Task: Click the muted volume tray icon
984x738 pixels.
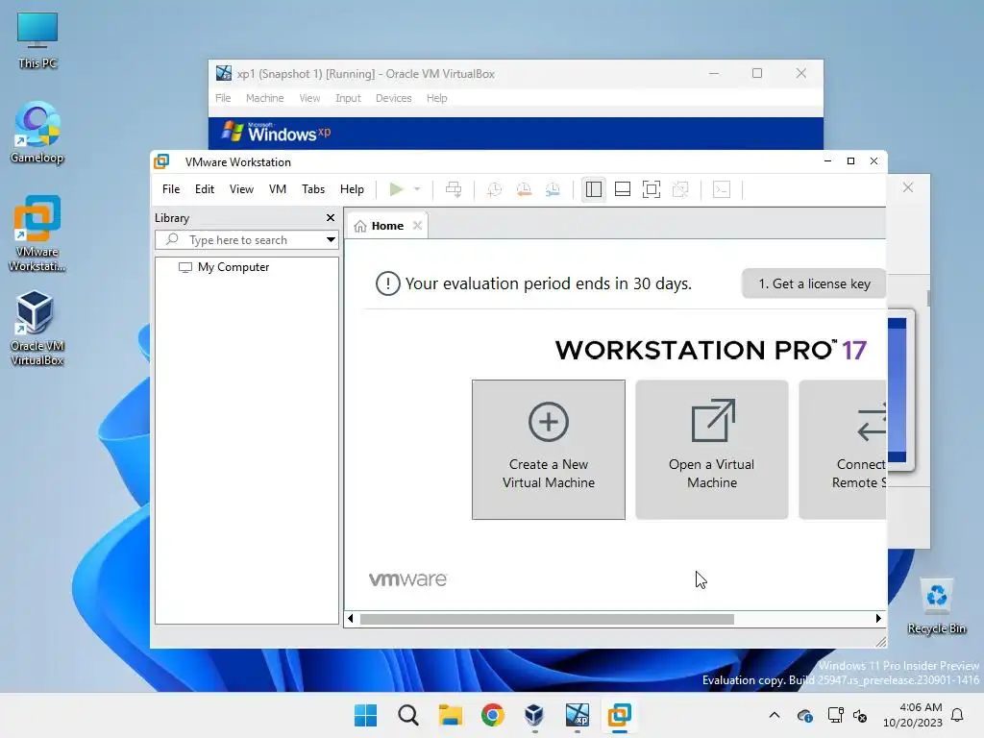Action: coord(860,715)
